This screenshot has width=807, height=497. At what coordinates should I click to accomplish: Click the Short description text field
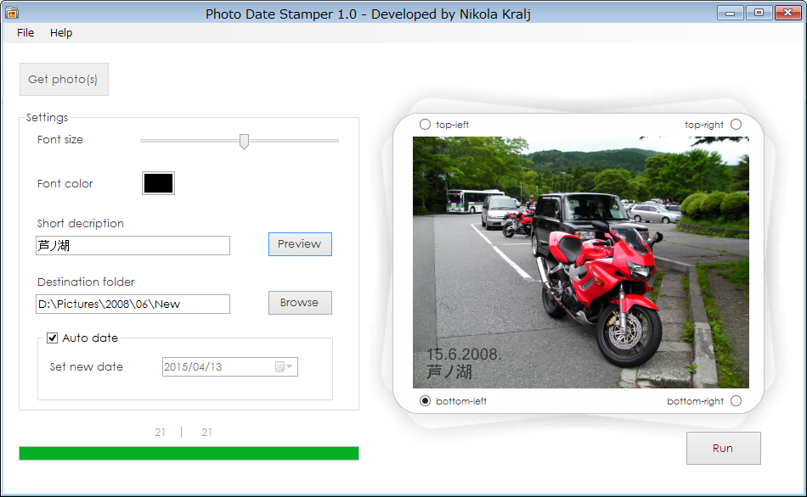click(133, 245)
